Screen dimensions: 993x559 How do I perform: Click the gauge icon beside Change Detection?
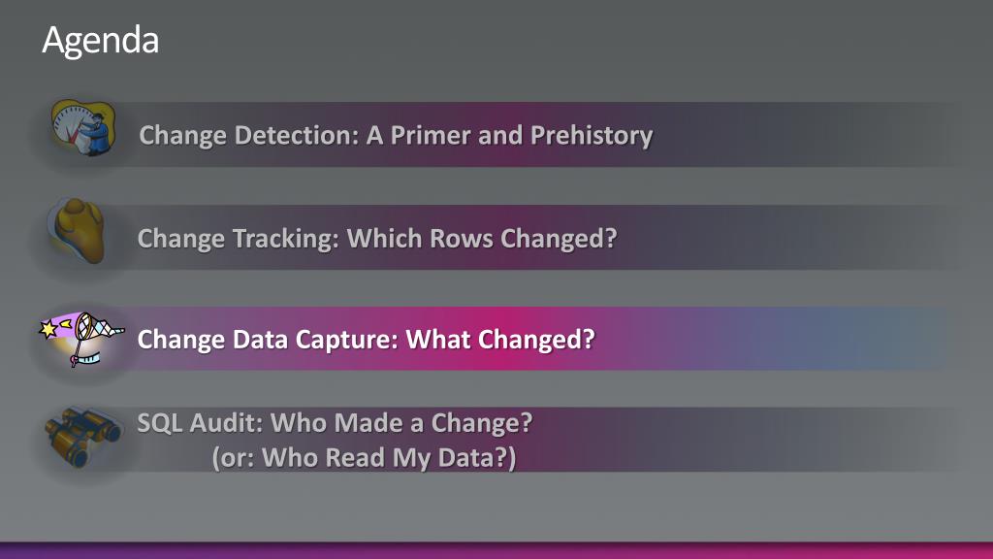tap(83, 127)
